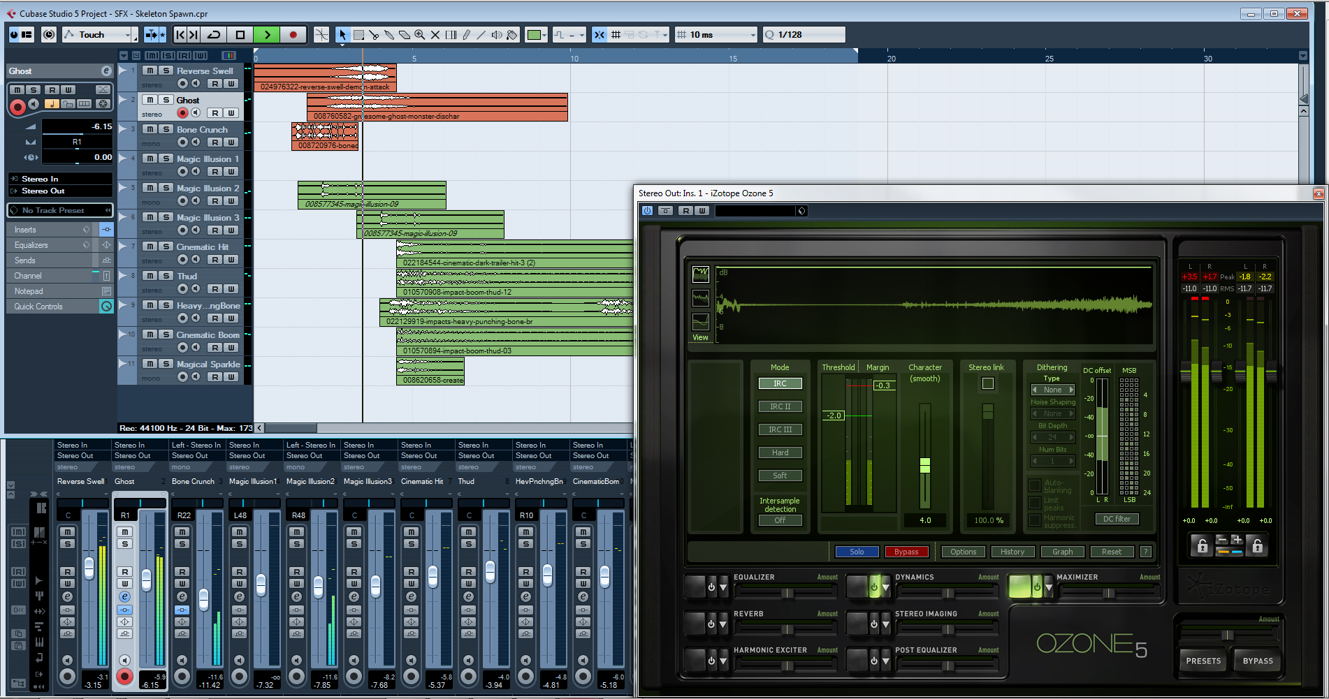
Task: Click the Dithering Type None selector
Action: tap(1053, 390)
